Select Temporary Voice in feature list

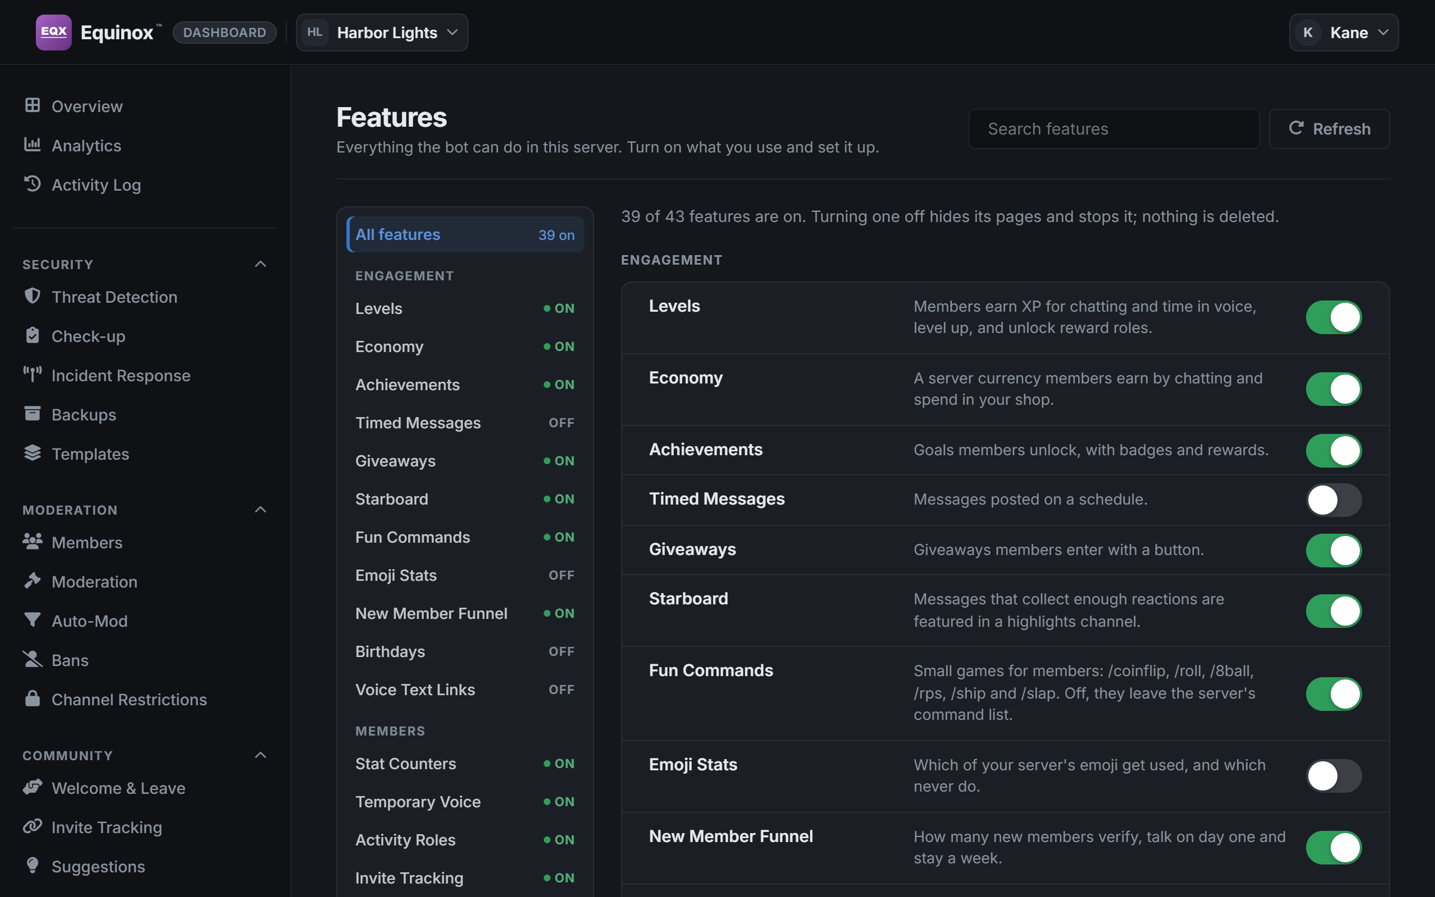tap(465, 802)
